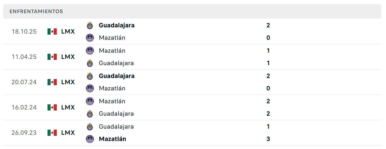Select the 11.04.25 match date
The image size is (386, 149).
point(24,57)
